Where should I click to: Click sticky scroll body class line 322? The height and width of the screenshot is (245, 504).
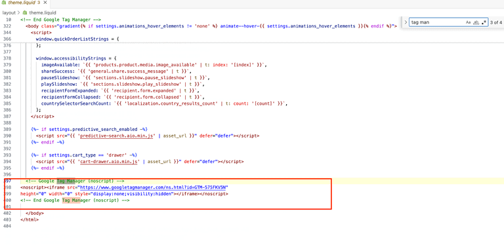[211, 26]
